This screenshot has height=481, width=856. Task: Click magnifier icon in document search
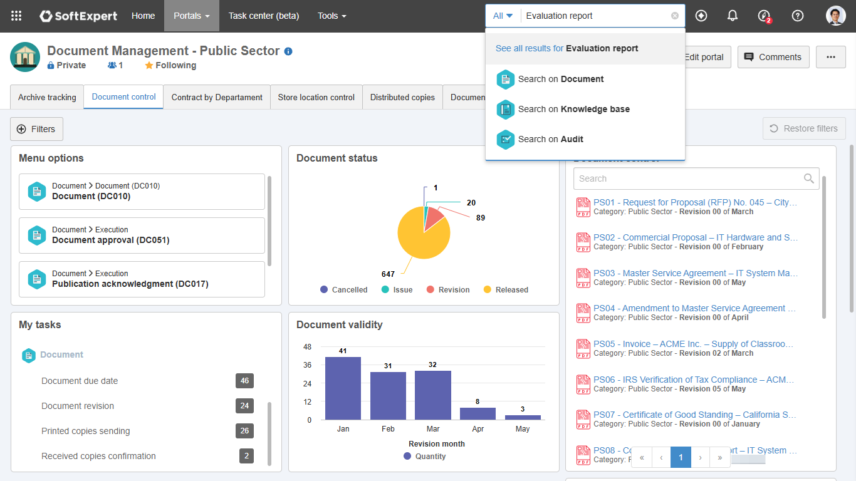pos(809,178)
